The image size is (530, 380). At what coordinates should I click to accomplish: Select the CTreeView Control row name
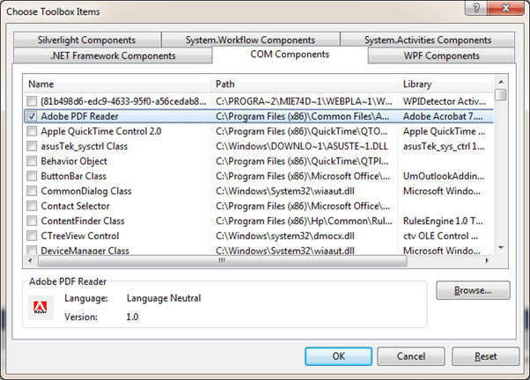click(80, 236)
